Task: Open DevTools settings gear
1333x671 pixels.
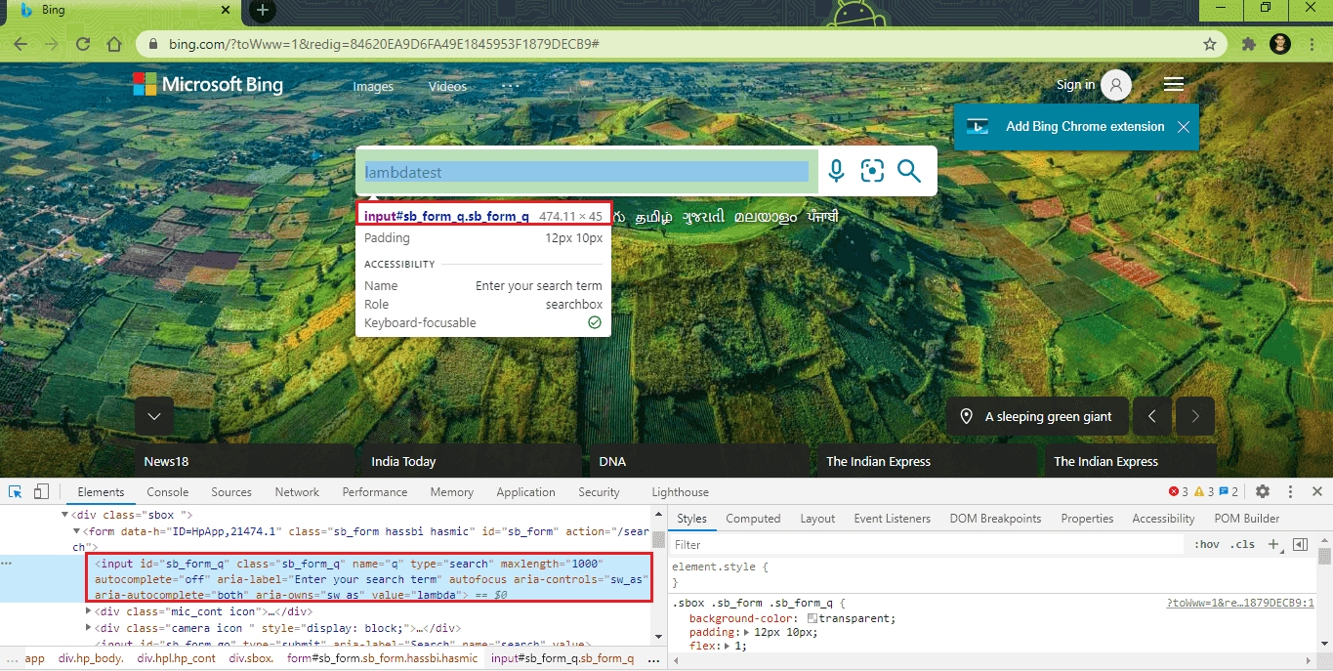Action: pyautogui.click(x=1262, y=491)
